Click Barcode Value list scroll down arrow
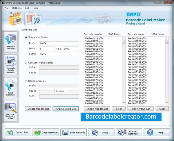 167,103
